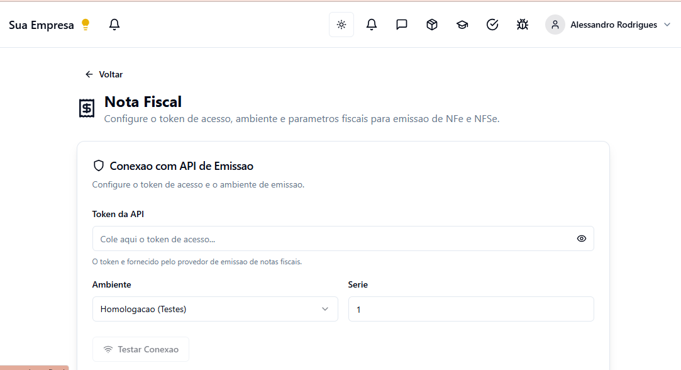Screen dimensions: 681x370
Task: Click the package/box icon in the toolbar
Action: [x=431, y=24]
